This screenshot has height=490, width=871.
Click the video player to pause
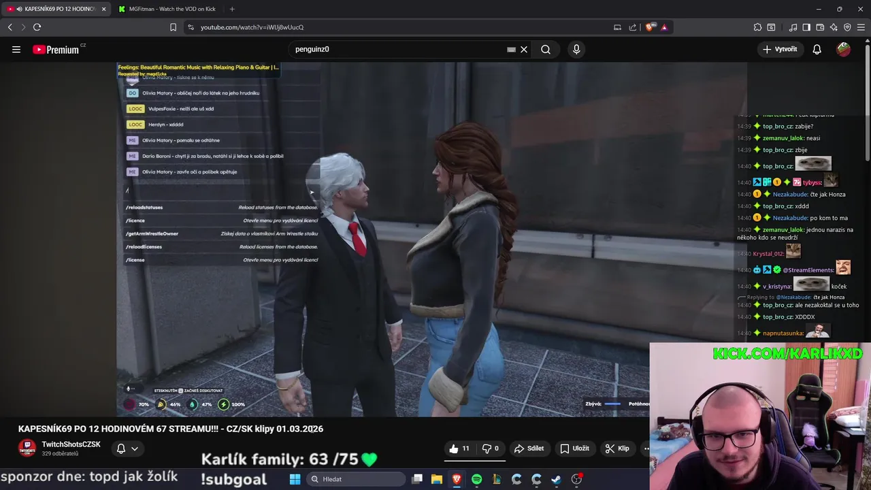click(x=431, y=240)
